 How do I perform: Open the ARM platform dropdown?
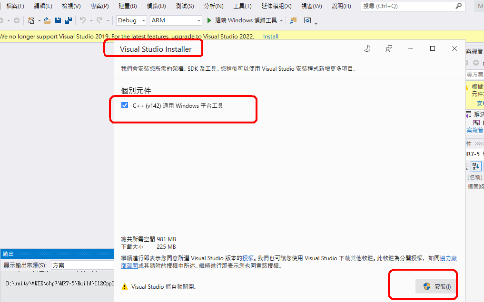176,20
